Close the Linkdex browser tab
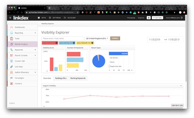 [x=45, y=8]
